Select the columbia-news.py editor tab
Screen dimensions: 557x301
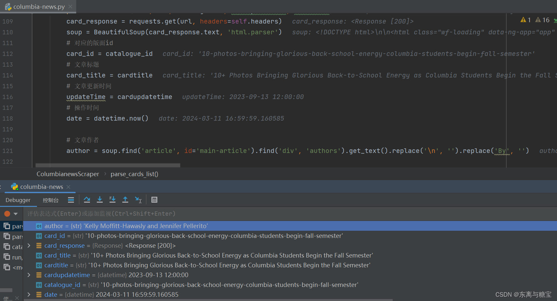click(38, 7)
